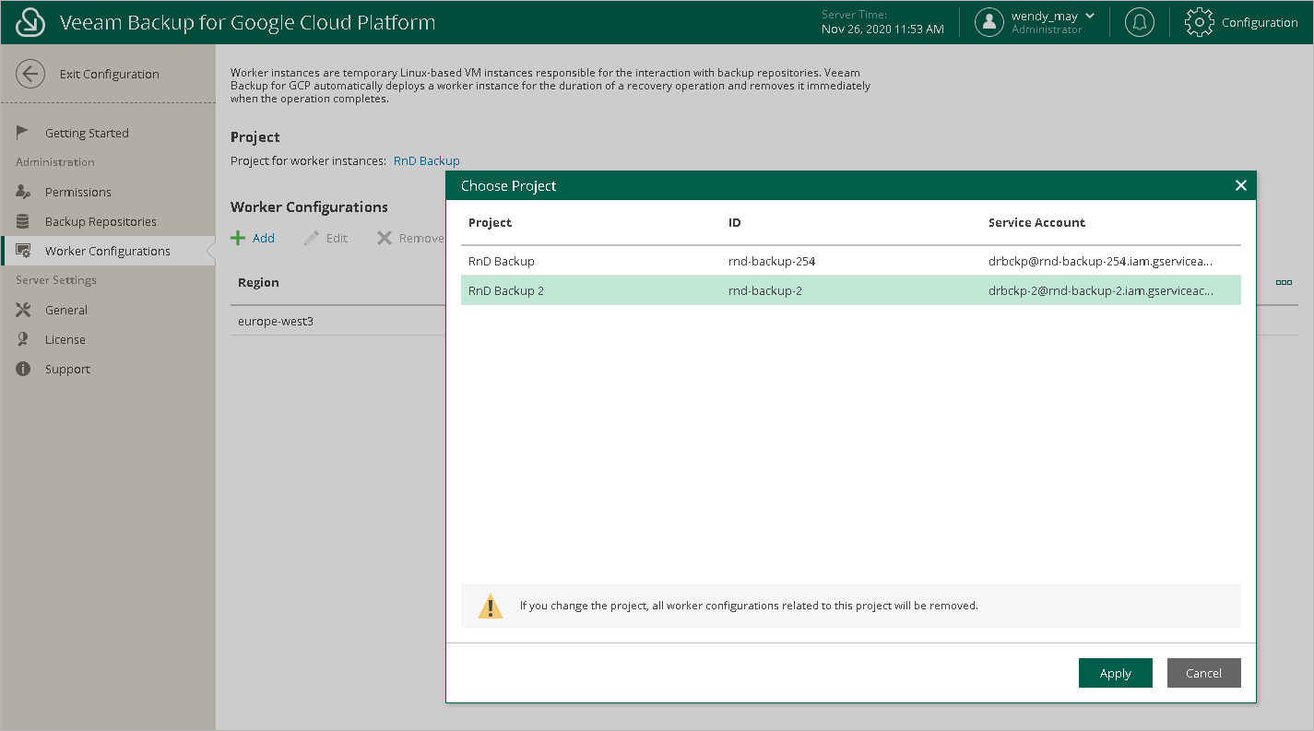1314x731 pixels.
Task: Close the Choose Project dialog with X
Action: pyautogui.click(x=1240, y=185)
